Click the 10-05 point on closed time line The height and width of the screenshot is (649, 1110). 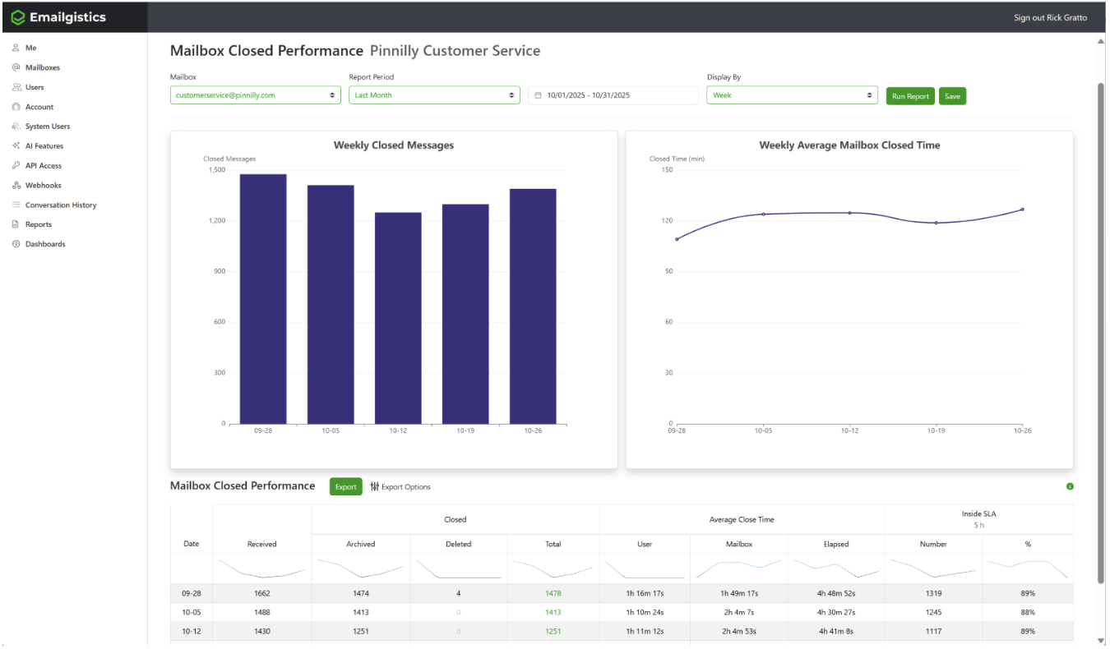click(x=763, y=214)
